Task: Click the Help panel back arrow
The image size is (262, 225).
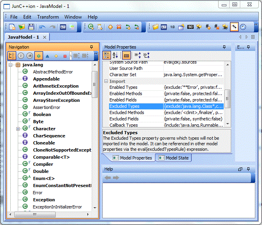Action: [107, 178]
